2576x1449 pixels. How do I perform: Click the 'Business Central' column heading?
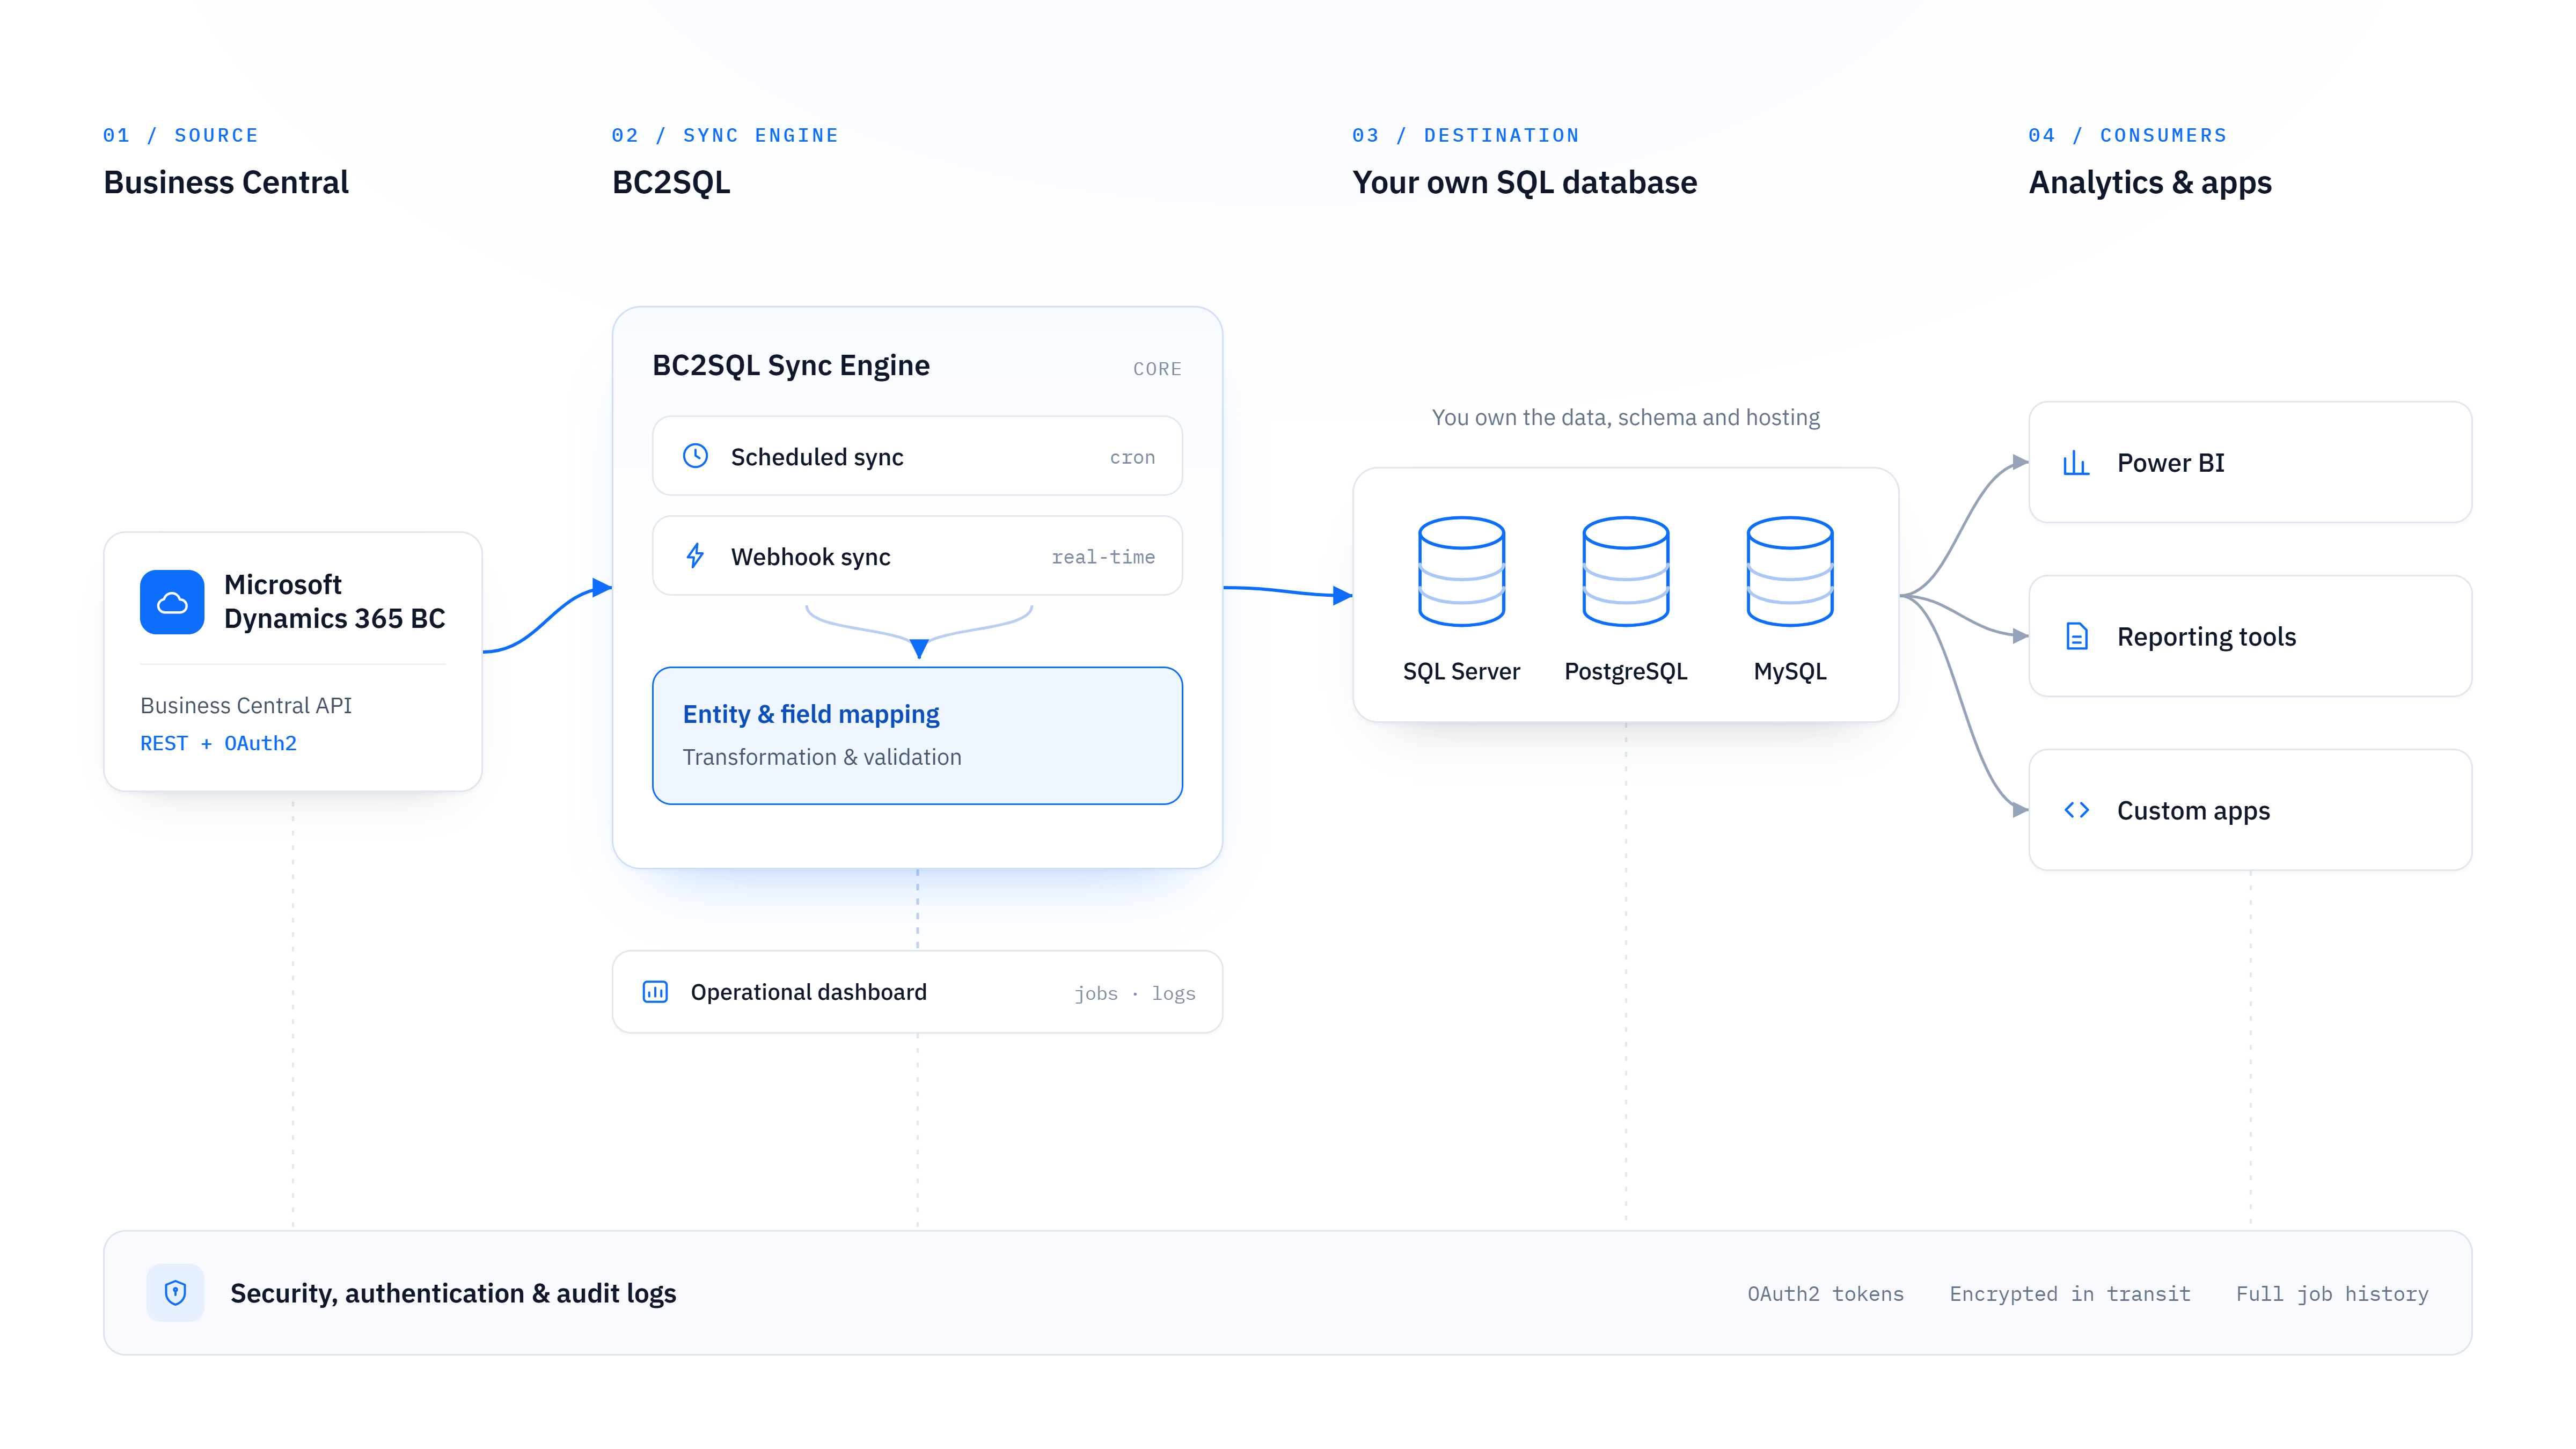(x=226, y=183)
